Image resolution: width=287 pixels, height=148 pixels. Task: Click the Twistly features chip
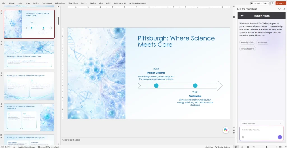coord(248,49)
